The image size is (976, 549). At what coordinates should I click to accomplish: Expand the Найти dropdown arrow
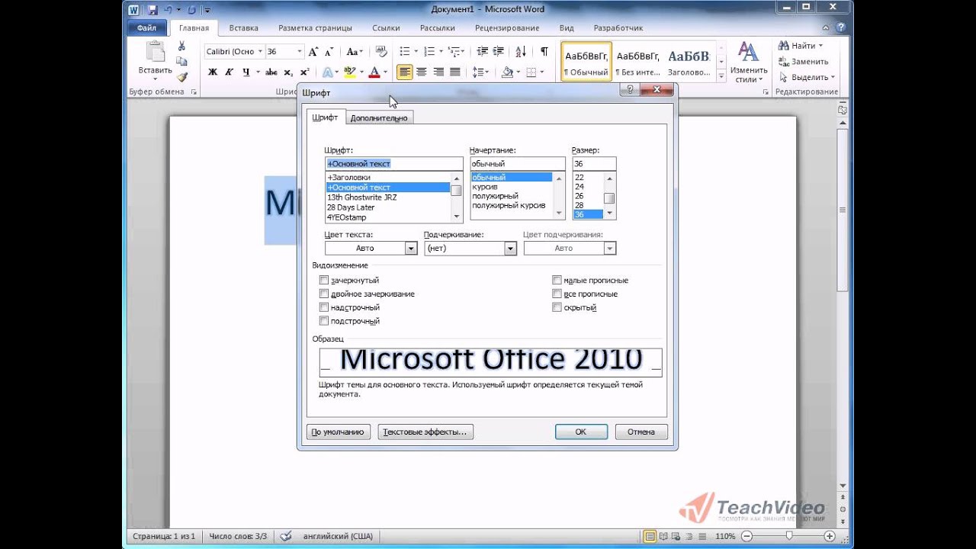click(820, 46)
